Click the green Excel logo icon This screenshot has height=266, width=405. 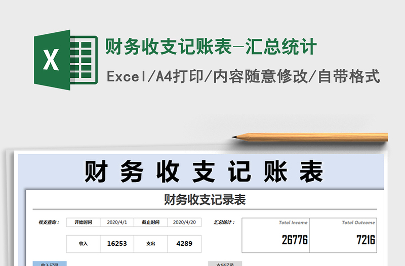click(x=66, y=60)
